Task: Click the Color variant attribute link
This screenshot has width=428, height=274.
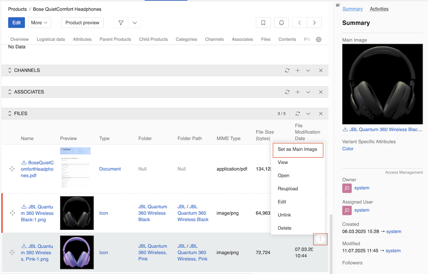Action: (348, 149)
